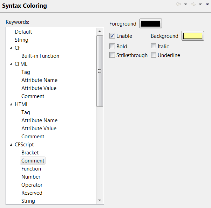Open the yellow Background color picker
The width and height of the screenshot is (211, 208).
(192, 36)
